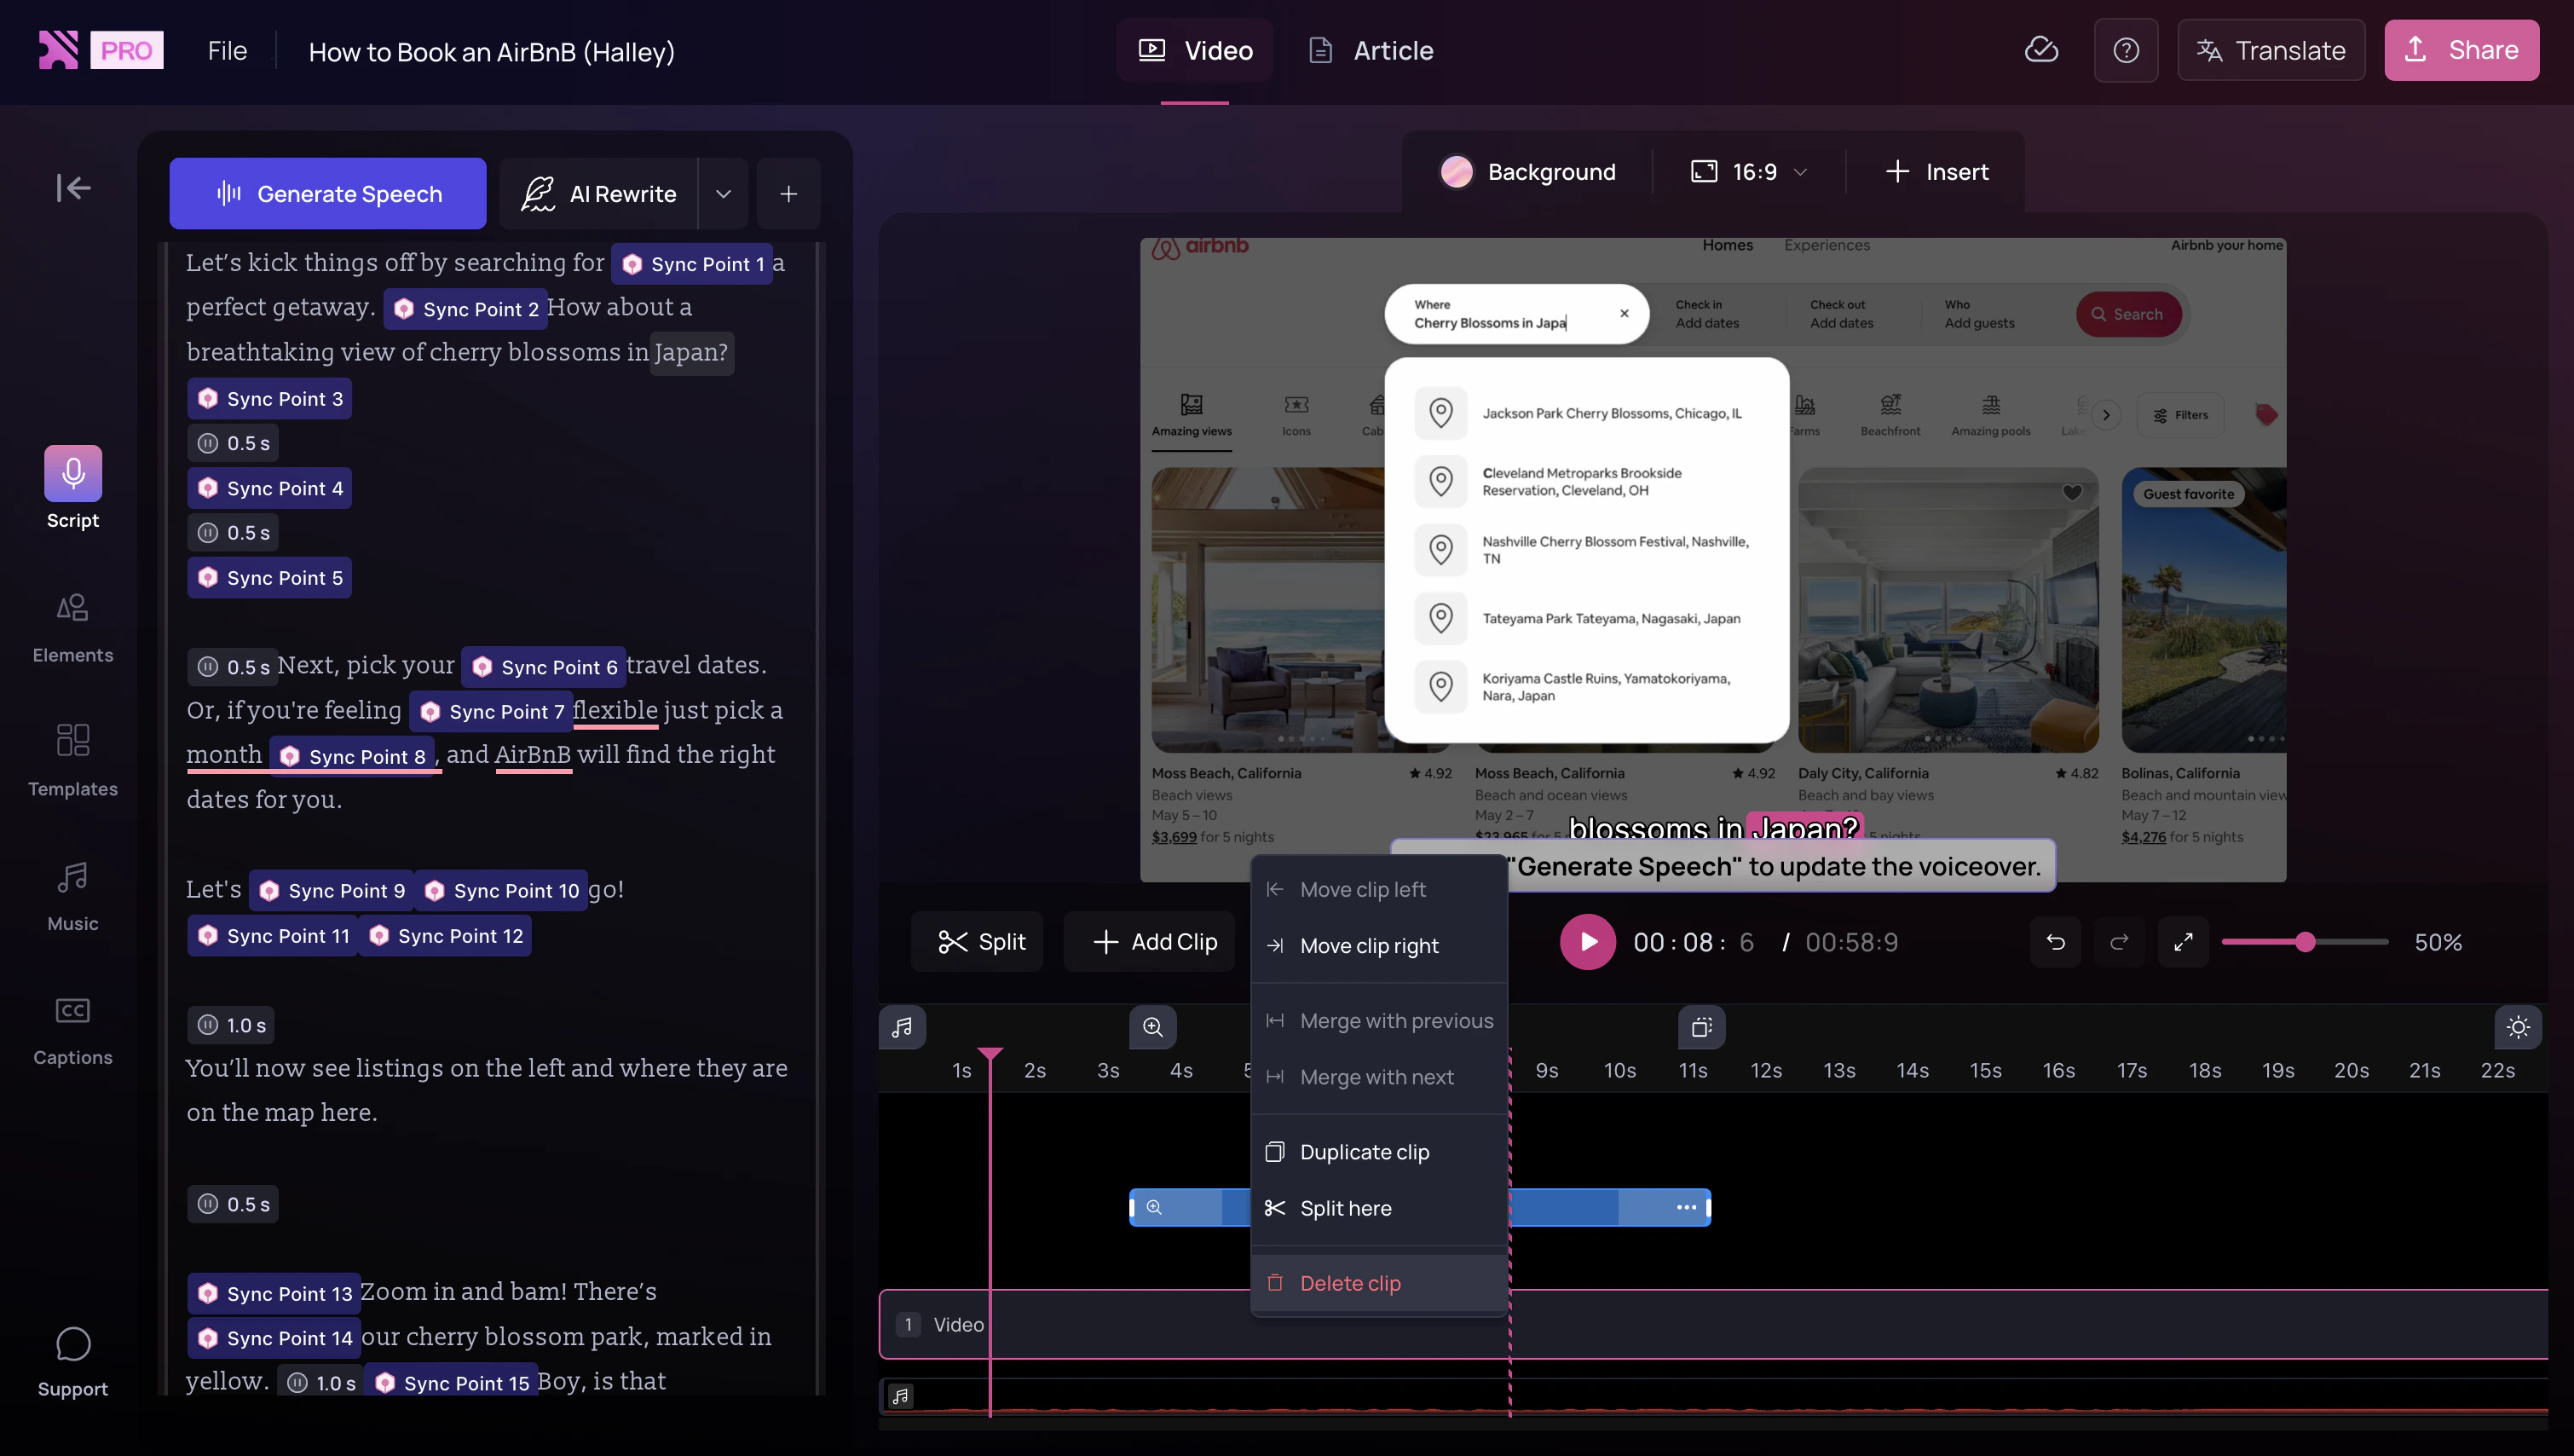Select Sync Point 13 marker in script
This screenshot has height=1456, width=2574.
click(274, 1294)
